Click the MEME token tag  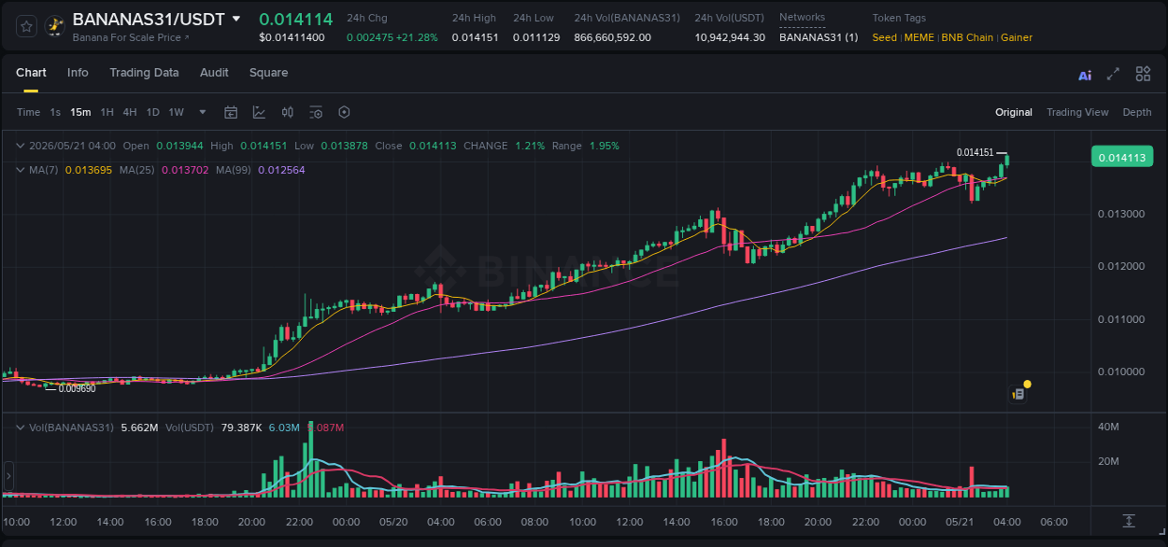click(x=920, y=37)
